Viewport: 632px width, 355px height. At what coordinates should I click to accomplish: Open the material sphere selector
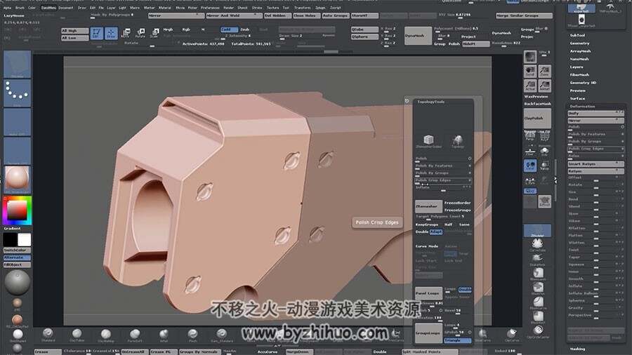tap(17, 180)
